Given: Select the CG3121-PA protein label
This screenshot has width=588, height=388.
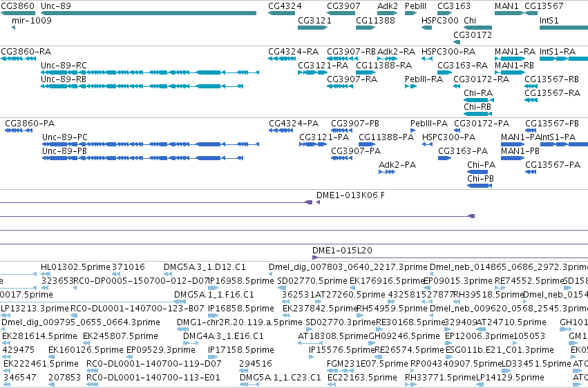Looking at the screenshot, I should click(324, 137).
